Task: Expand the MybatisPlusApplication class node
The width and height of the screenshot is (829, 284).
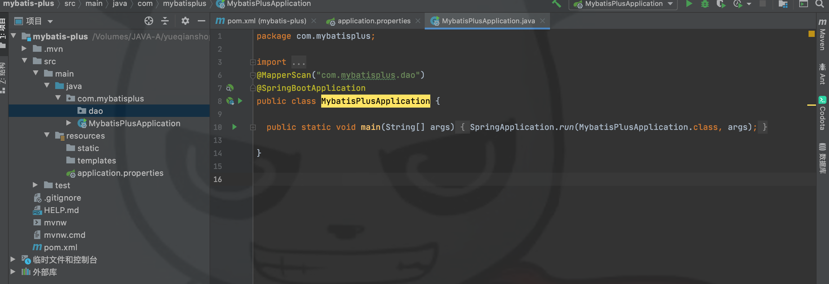Action: point(69,123)
